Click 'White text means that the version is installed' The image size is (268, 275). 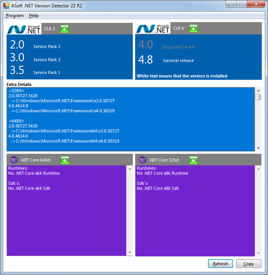point(182,76)
